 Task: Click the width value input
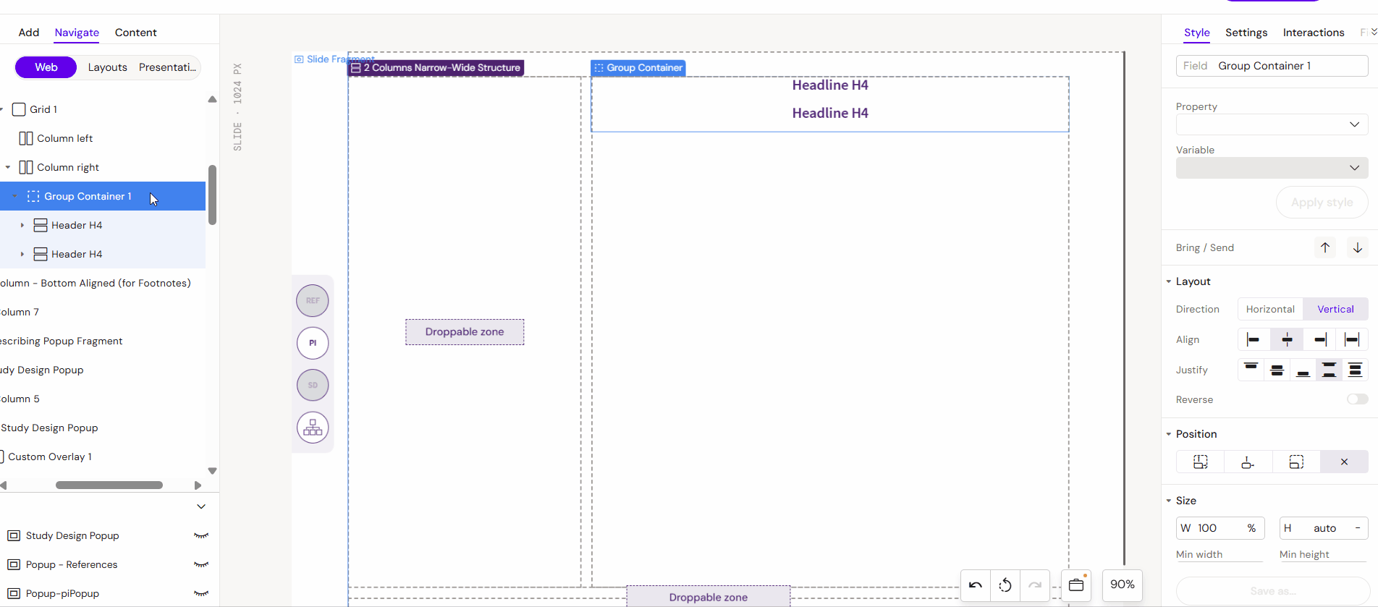point(1220,528)
